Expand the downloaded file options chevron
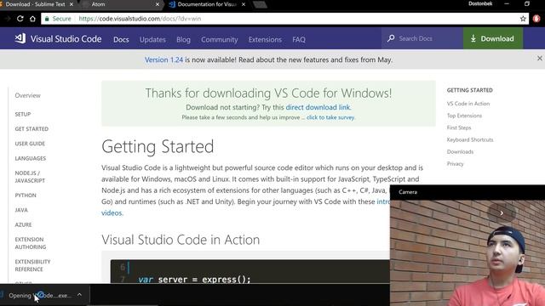545x306 pixels. click(79, 295)
